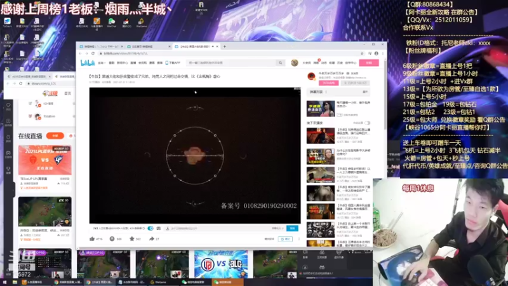Click the center of the video player
This screenshot has height=286, width=508.
[195, 156]
